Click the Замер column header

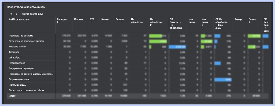(x=238, y=19)
